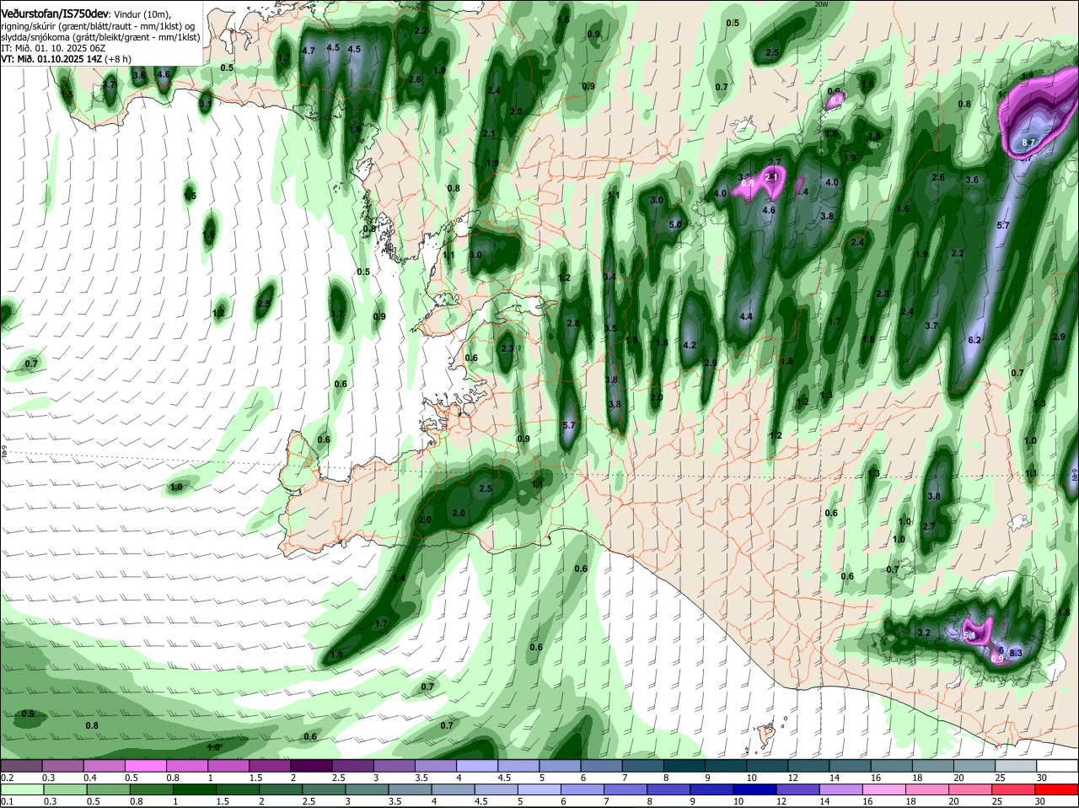
Task: Click the 8.7 precipitation value label
Action: click(x=1028, y=143)
